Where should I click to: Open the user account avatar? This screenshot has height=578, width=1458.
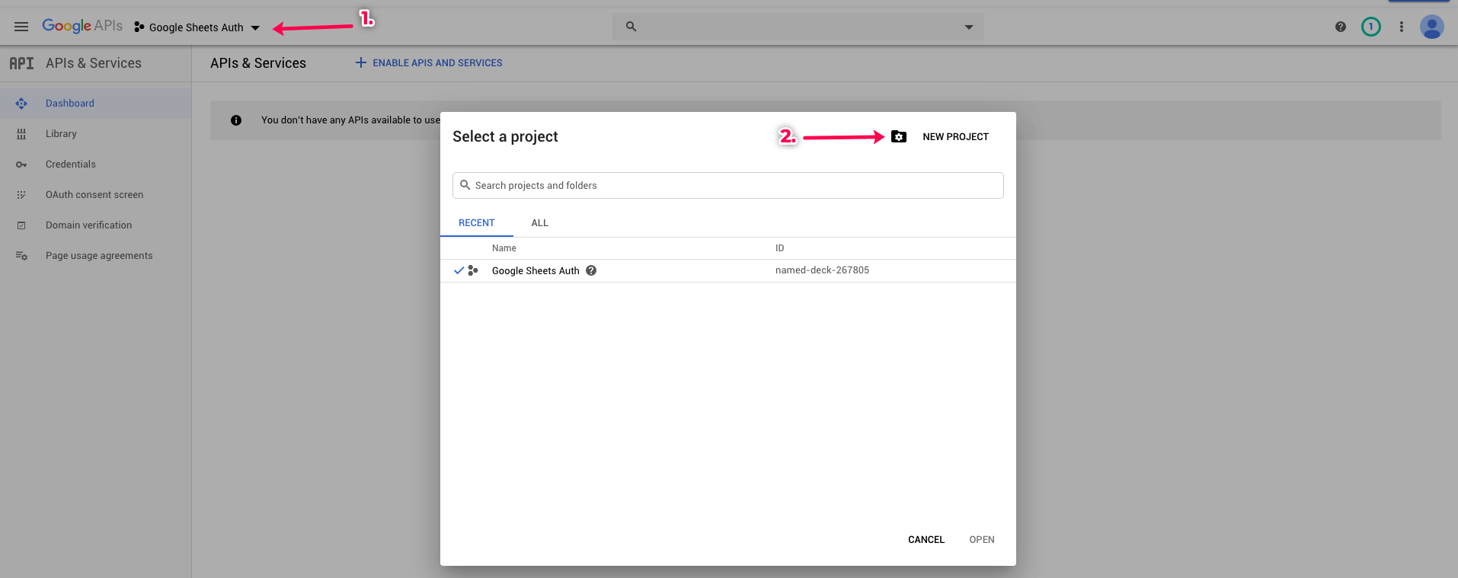click(1432, 27)
